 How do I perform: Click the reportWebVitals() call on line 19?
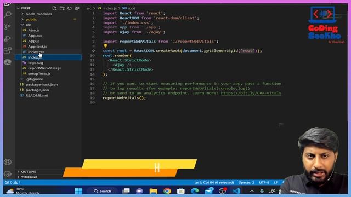click(x=124, y=98)
